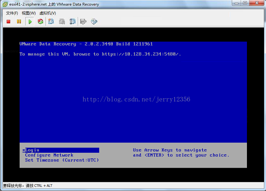Minimize the VMware console window
Image resolution: width=266 pixels, height=191 pixels.
tap(236, 3)
